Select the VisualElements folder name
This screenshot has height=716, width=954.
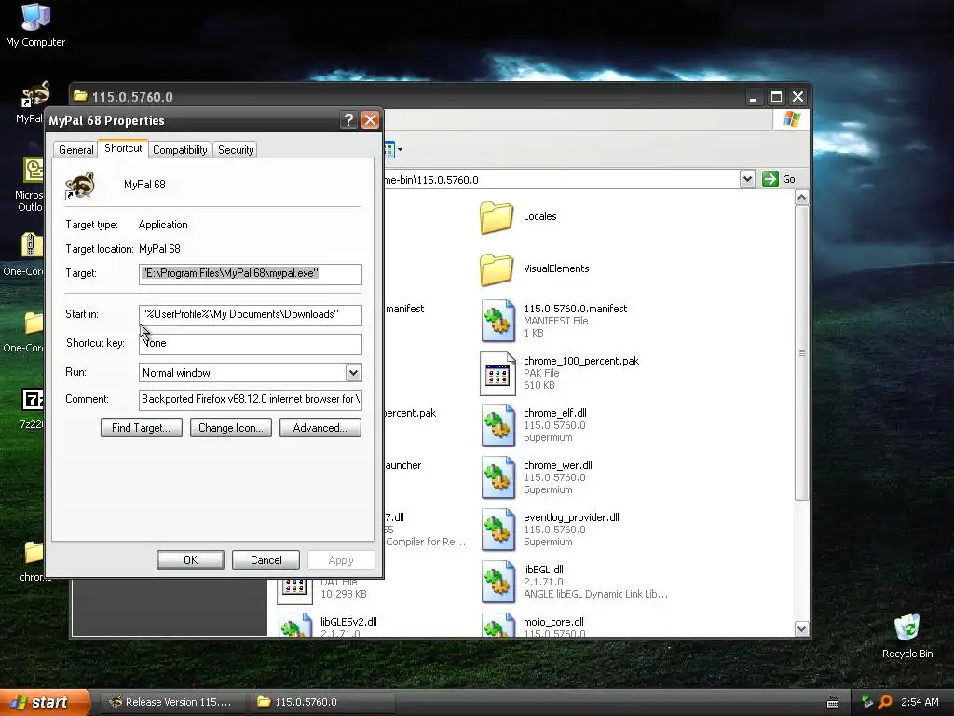[x=556, y=269]
